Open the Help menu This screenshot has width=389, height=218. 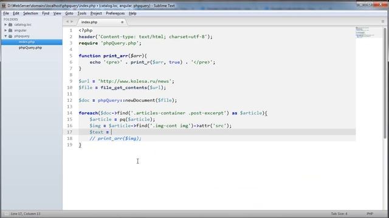point(133,13)
